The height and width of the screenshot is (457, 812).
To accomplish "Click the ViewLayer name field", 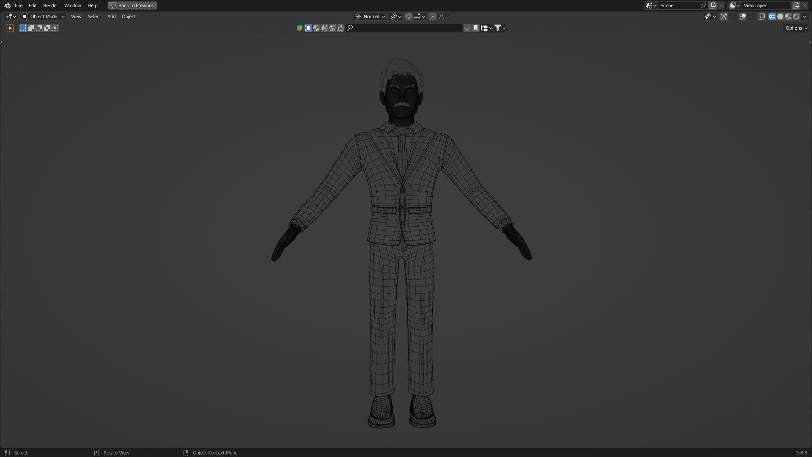I will pos(765,6).
